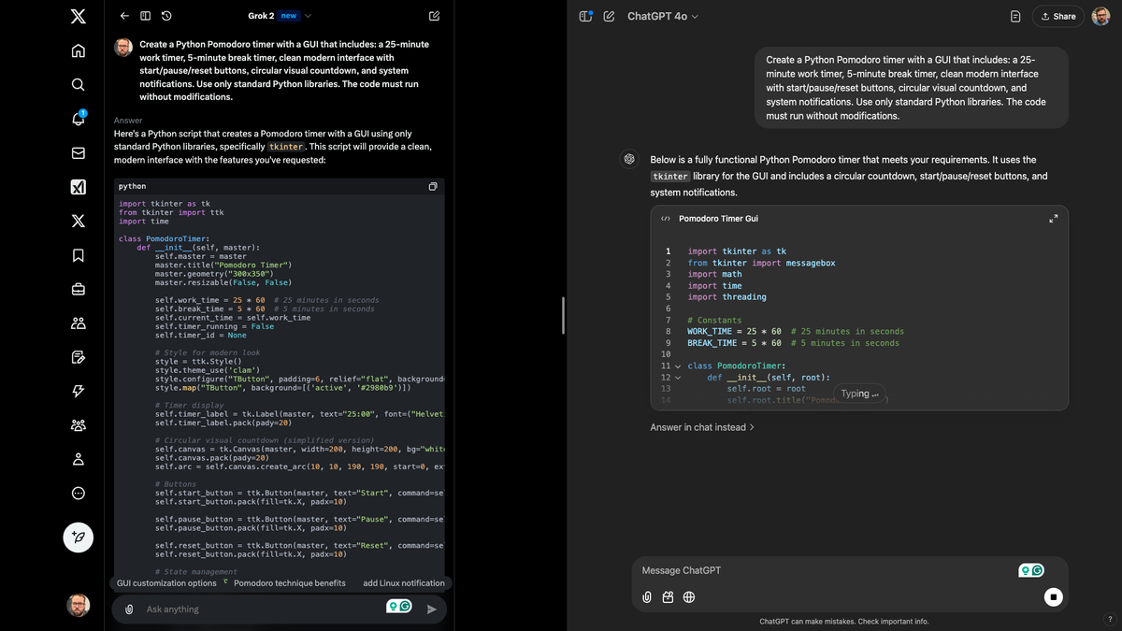The width and height of the screenshot is (1122, 631).
Task: Click the Message ChatGPT input field
Action: [823, 570]
